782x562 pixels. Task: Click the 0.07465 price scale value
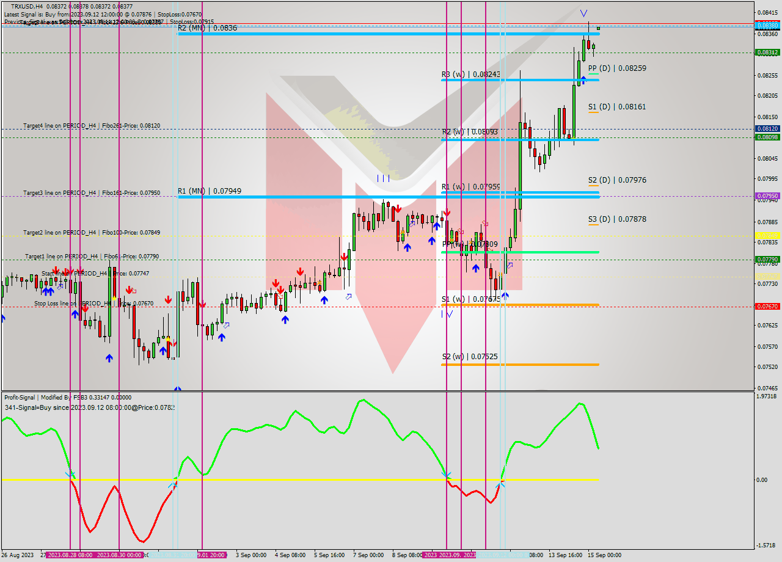pos(767,388)
